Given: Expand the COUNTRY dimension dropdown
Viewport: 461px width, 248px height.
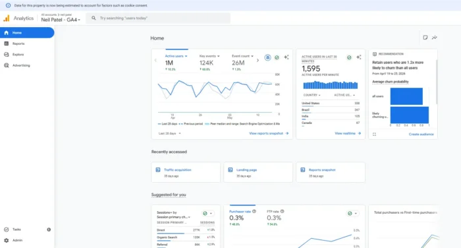Looking at the screenshot, I should coord(312,95).
